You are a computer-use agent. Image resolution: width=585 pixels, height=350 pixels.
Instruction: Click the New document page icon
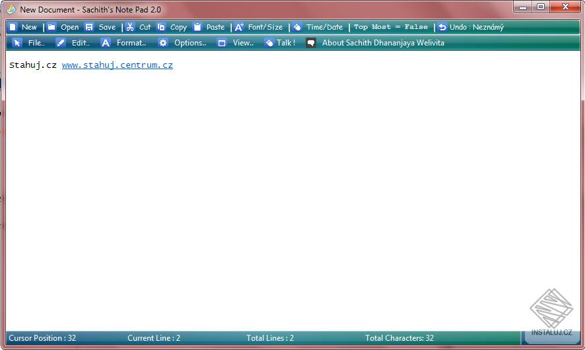(x=13, y=27)
